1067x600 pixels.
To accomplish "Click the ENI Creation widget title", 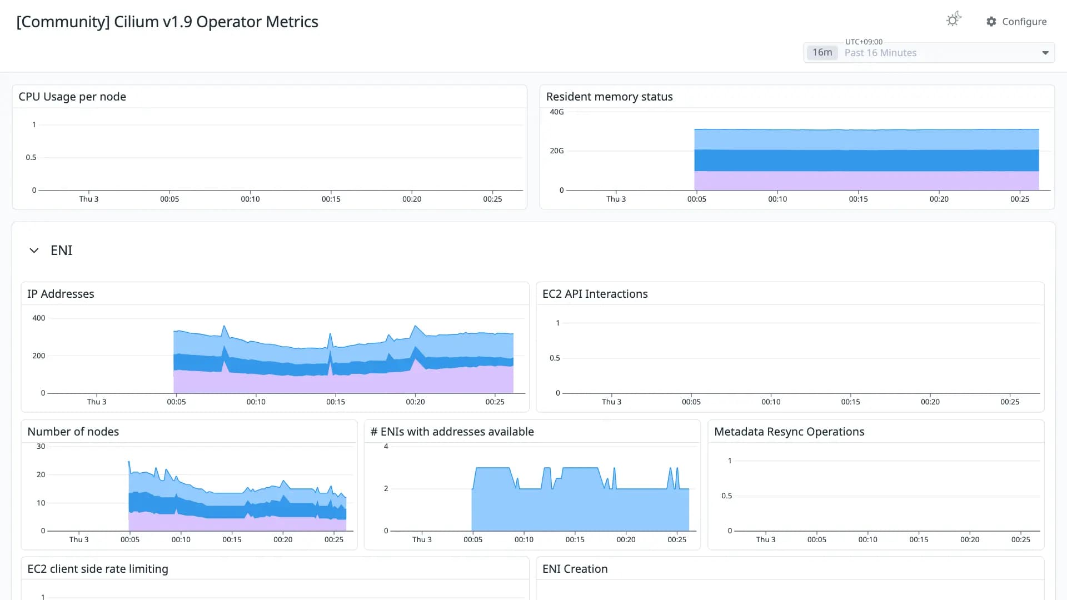I will [575, 569].
